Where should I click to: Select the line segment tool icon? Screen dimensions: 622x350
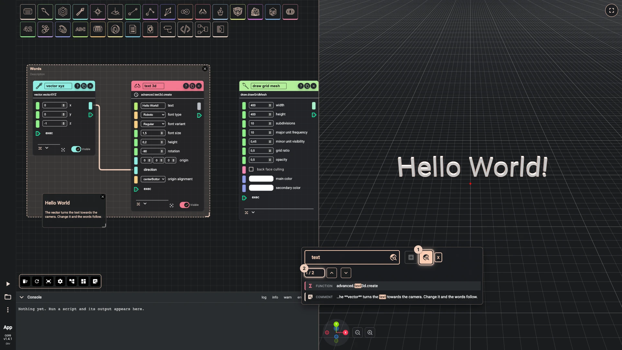(x=133, y=12)
